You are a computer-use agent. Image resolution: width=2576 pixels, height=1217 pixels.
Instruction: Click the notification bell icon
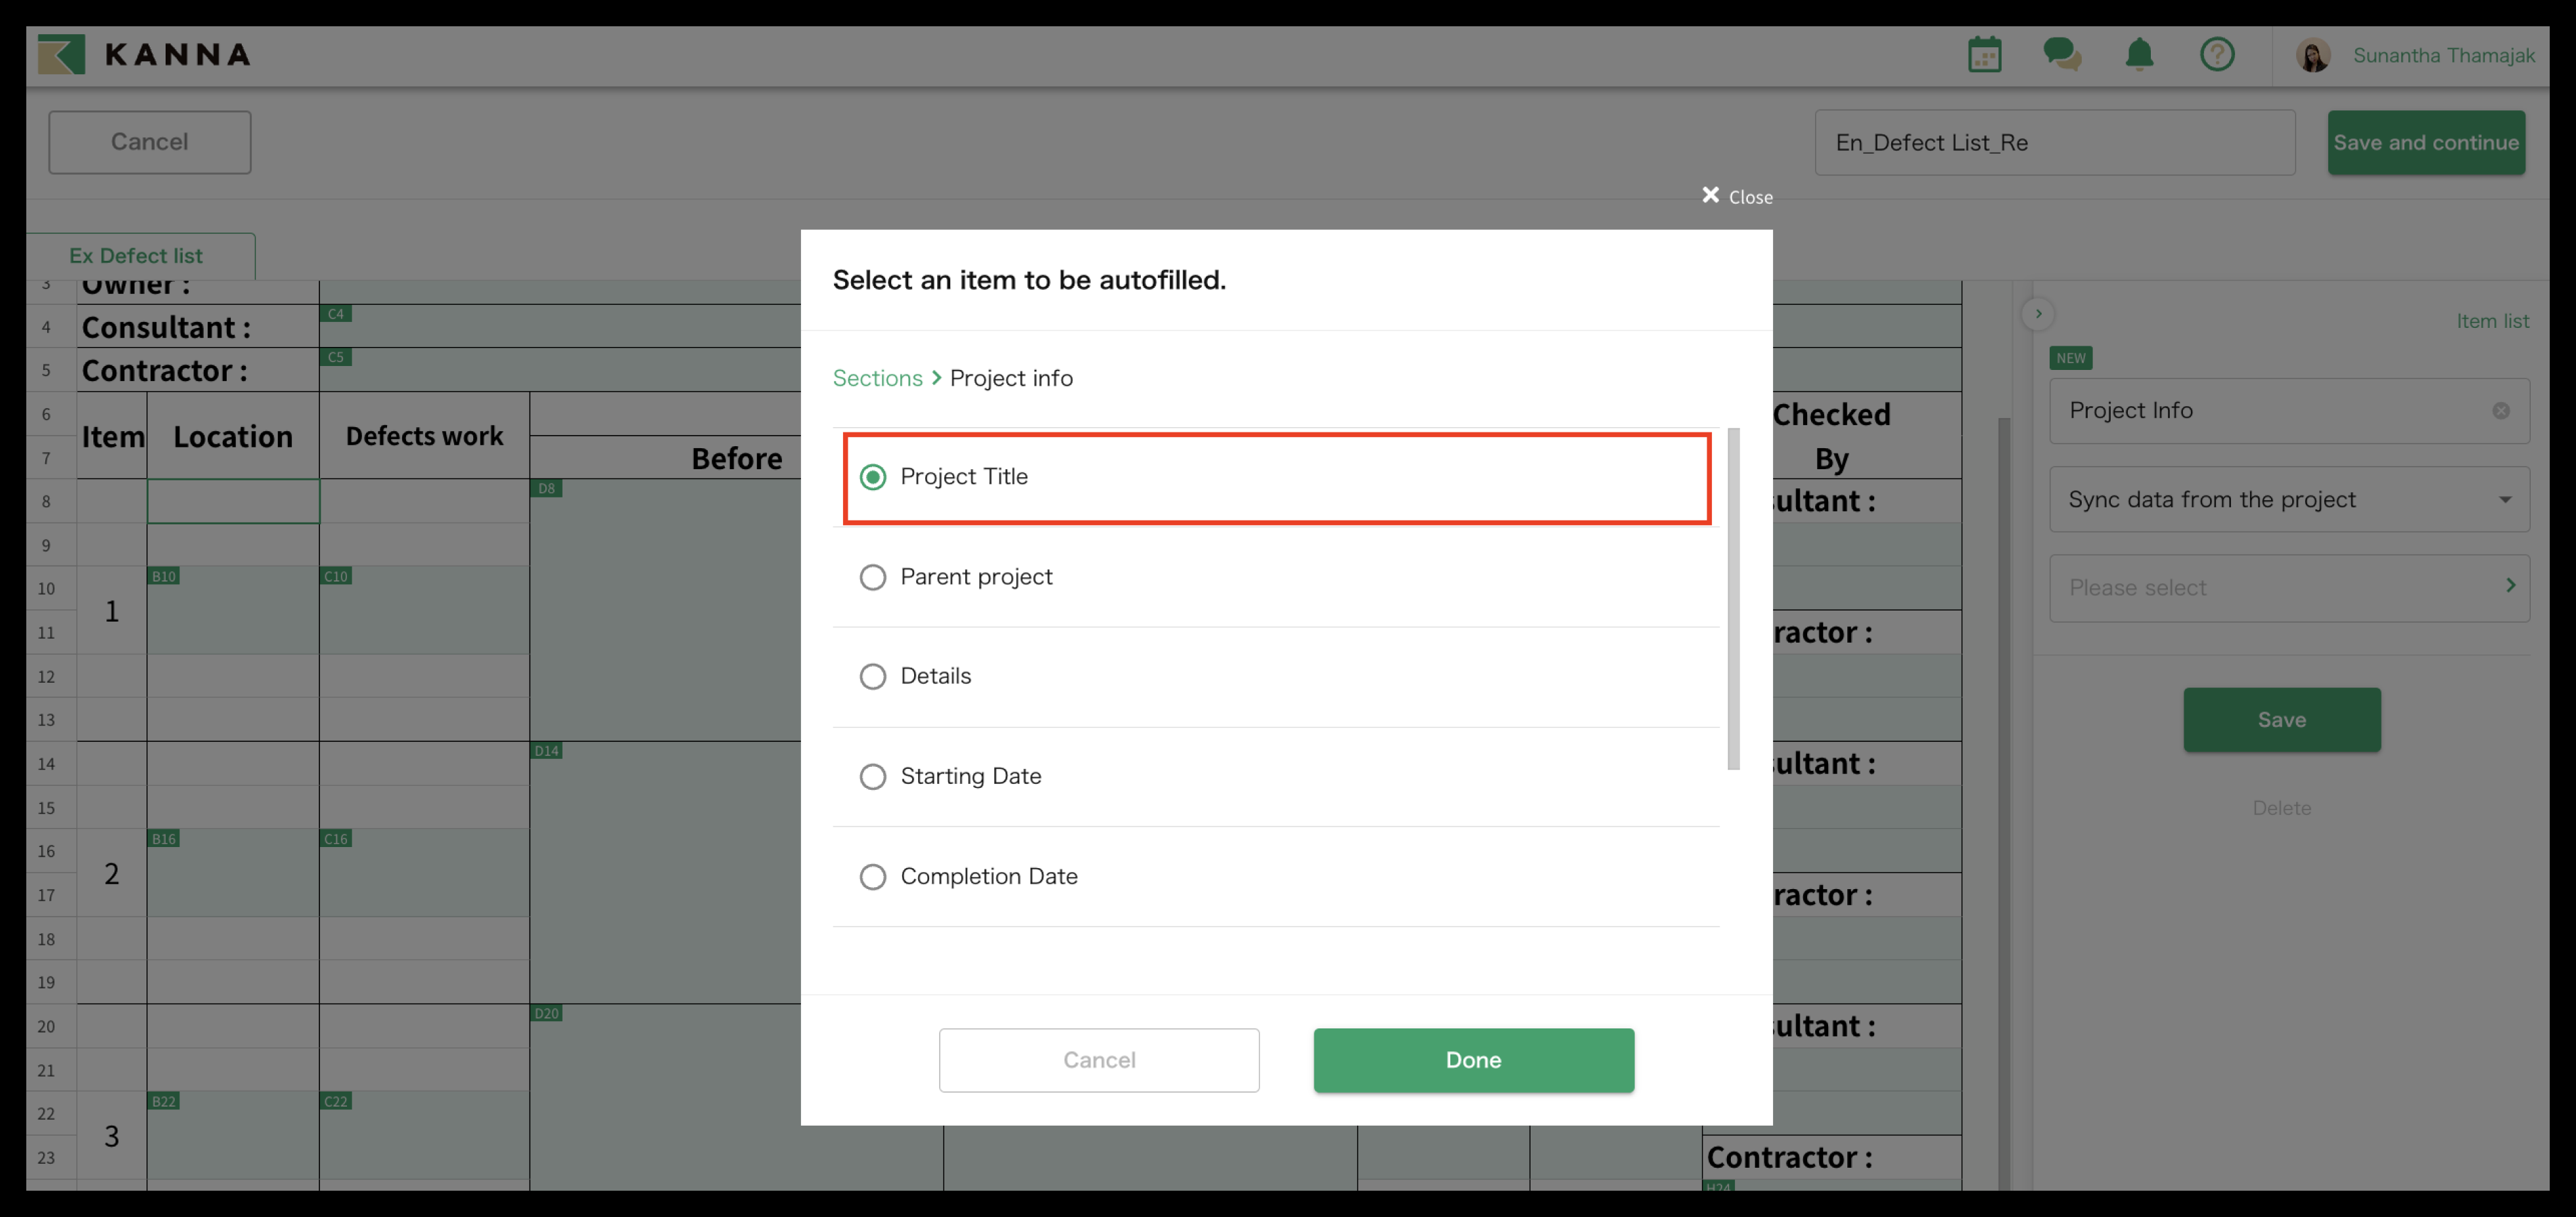[2139, 54]
